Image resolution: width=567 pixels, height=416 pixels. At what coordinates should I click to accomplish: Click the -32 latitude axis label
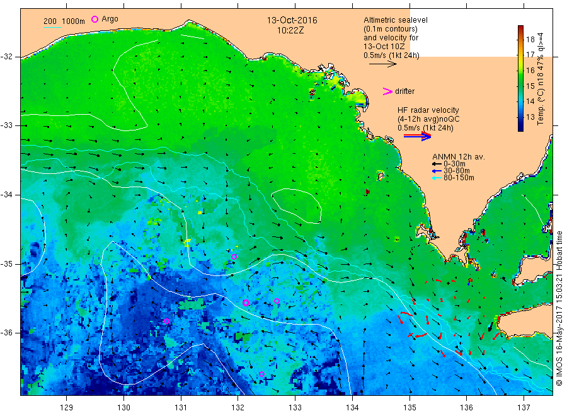pos(7,57)
